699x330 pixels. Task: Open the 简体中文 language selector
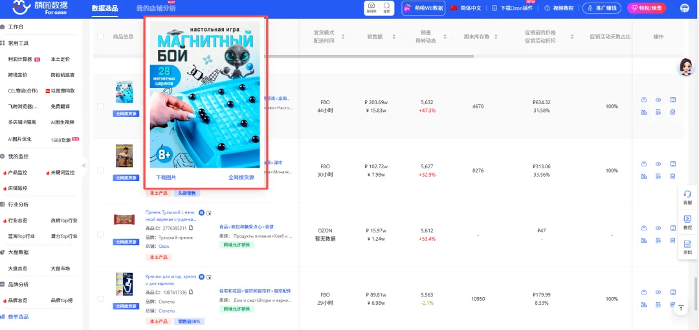[466, 8]
